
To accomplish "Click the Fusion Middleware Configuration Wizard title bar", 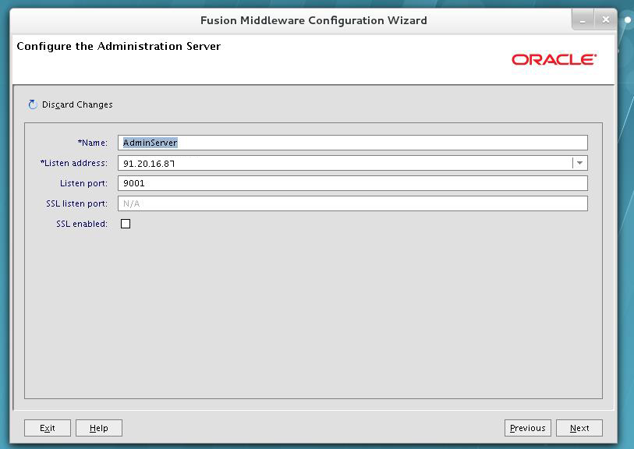I will 313,20.
